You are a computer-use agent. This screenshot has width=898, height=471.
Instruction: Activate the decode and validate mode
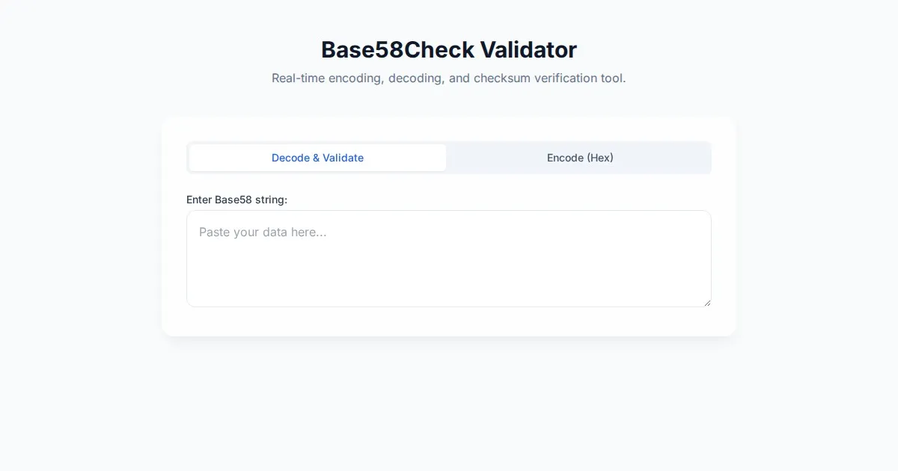pos(317,158)
